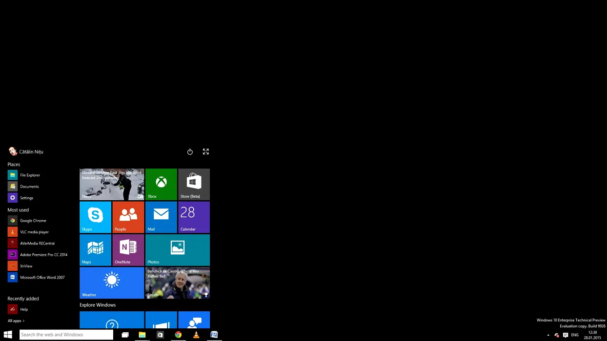Open File Explorer from Places list
607x341 pixels.
(24, 175)
